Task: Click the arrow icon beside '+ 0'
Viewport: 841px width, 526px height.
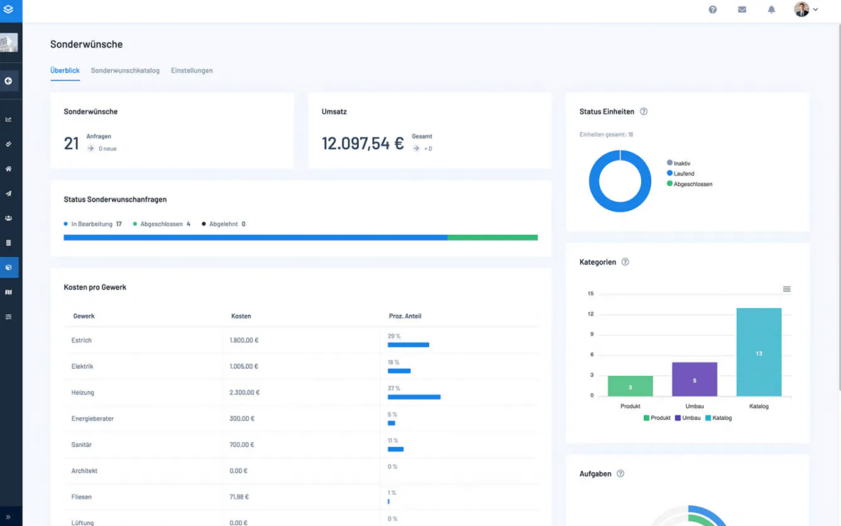Action: click(x=417, y=148)
